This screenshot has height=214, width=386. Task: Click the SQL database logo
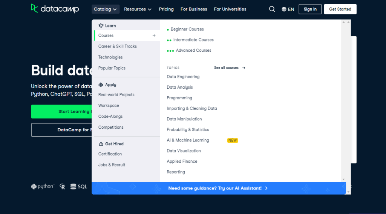pyautogui.click(x=79, y=186)
